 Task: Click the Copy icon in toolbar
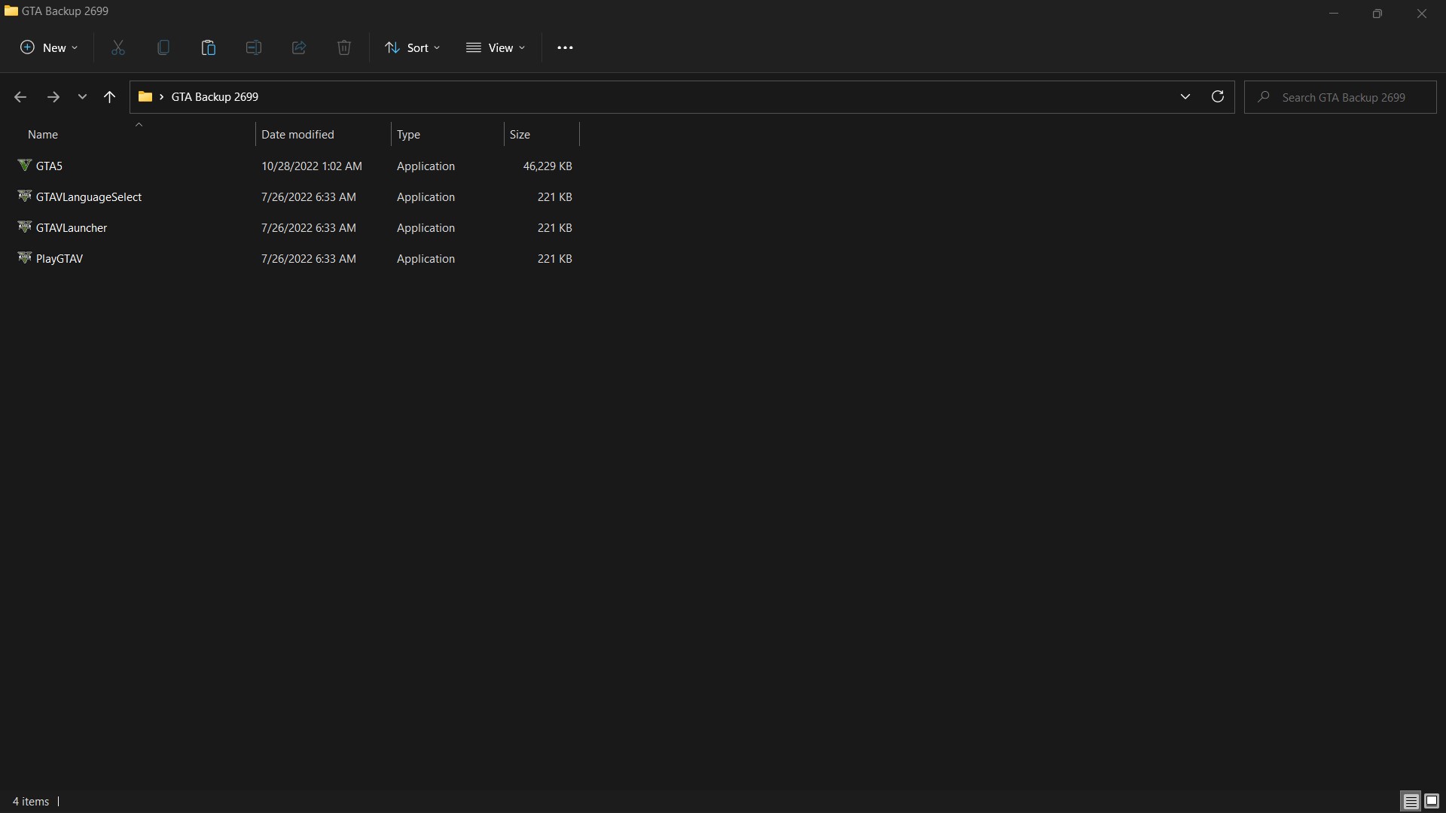pos(163,47)
